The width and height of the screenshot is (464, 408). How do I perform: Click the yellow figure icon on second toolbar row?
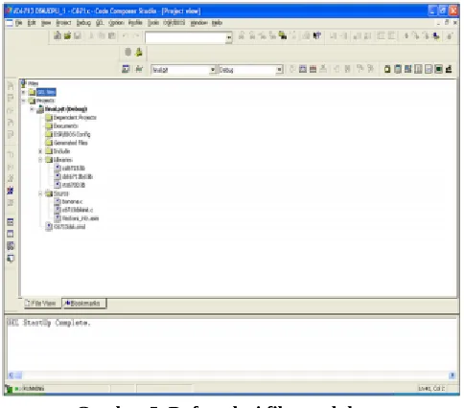[139, 52]
